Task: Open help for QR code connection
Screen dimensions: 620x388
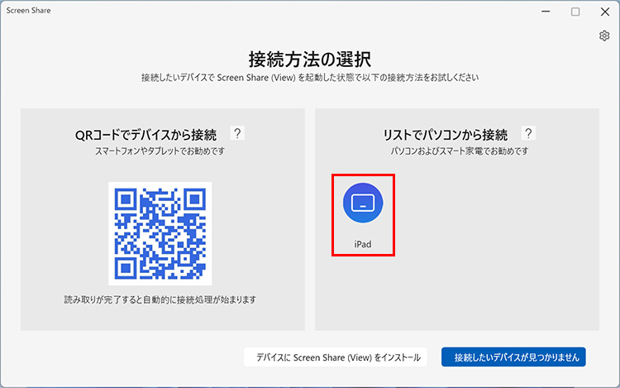Action: 237,133
